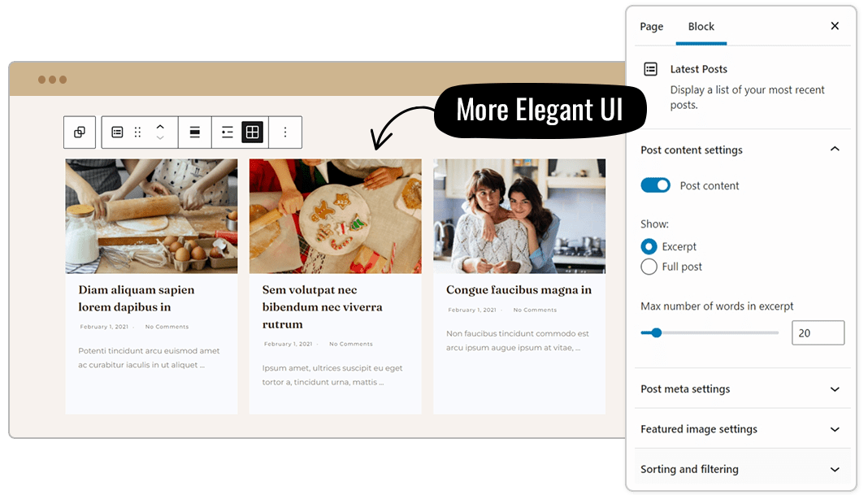
Task: Open the block options three-dot menu
Action: (x=284, y=132)
